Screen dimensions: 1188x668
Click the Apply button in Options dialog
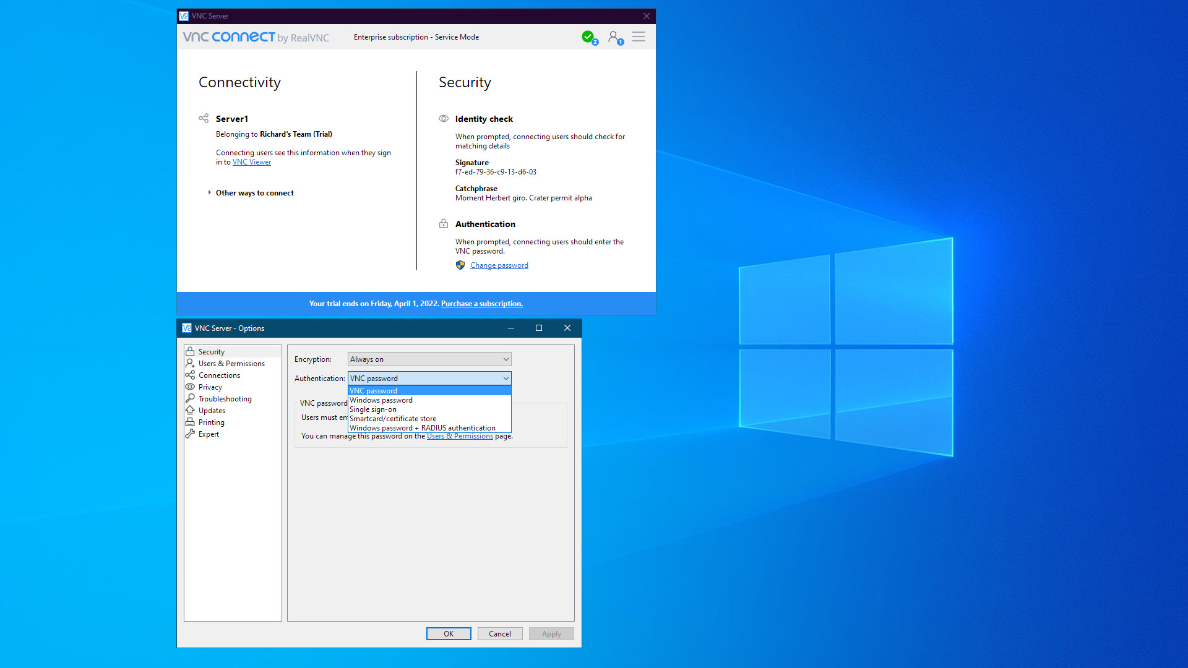pos(551,634)
